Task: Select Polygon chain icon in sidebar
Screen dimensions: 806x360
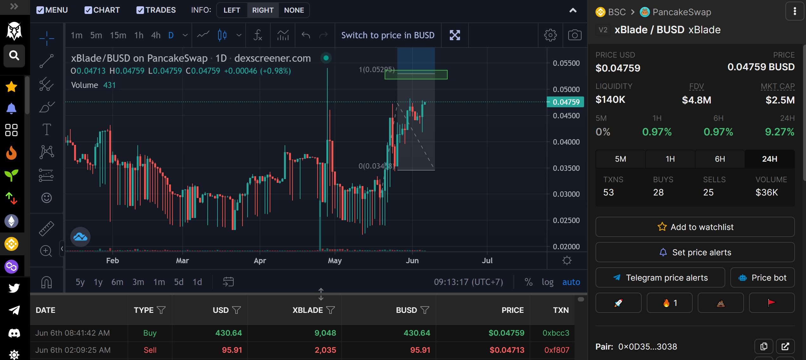Action: (11, 267)
